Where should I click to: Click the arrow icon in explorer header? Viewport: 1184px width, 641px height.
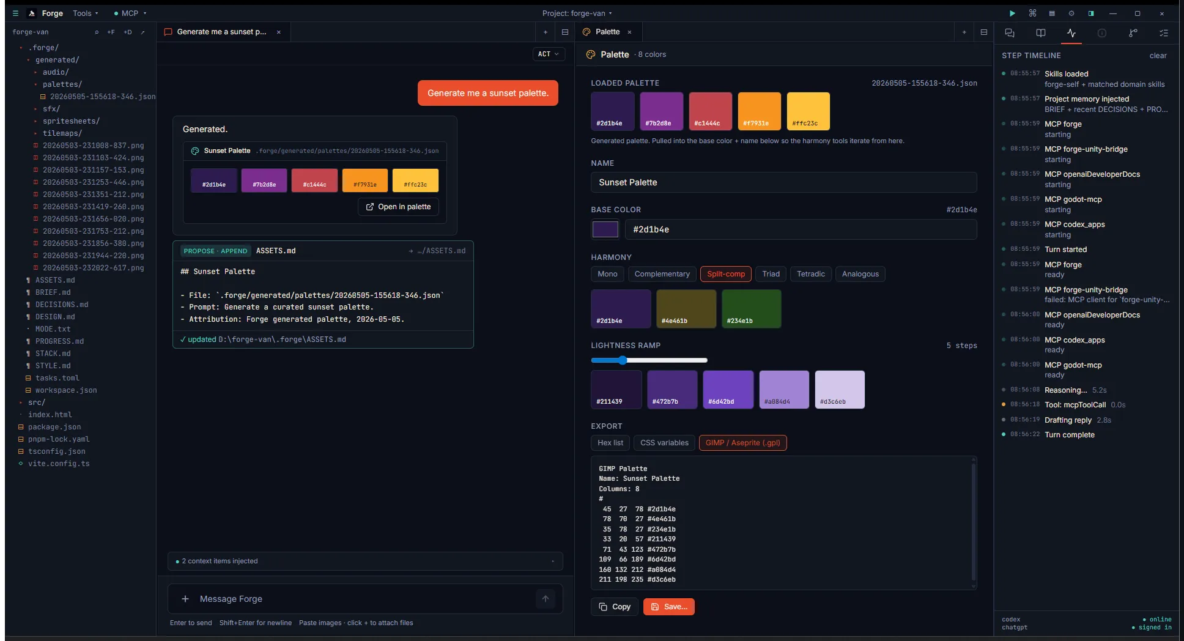(143, 32)
